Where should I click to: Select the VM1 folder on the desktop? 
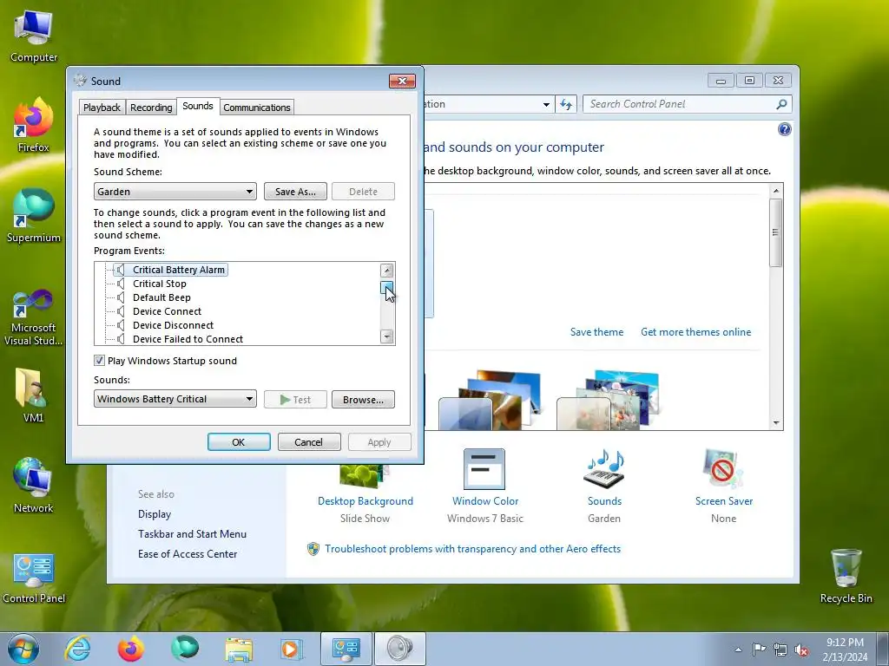tap(34, 395)
